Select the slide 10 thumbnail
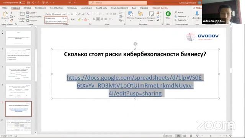 coord(18,127)
